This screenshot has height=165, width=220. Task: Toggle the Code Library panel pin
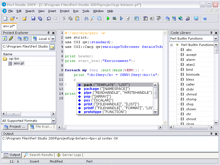(x=211, y=33)
